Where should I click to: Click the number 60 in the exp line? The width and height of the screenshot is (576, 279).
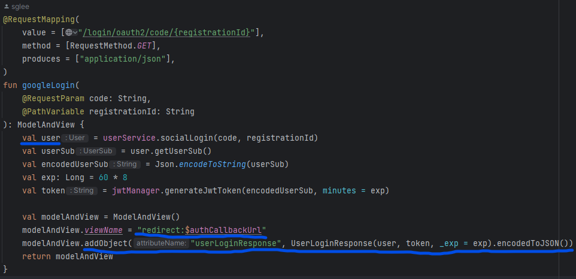[103, 178]
